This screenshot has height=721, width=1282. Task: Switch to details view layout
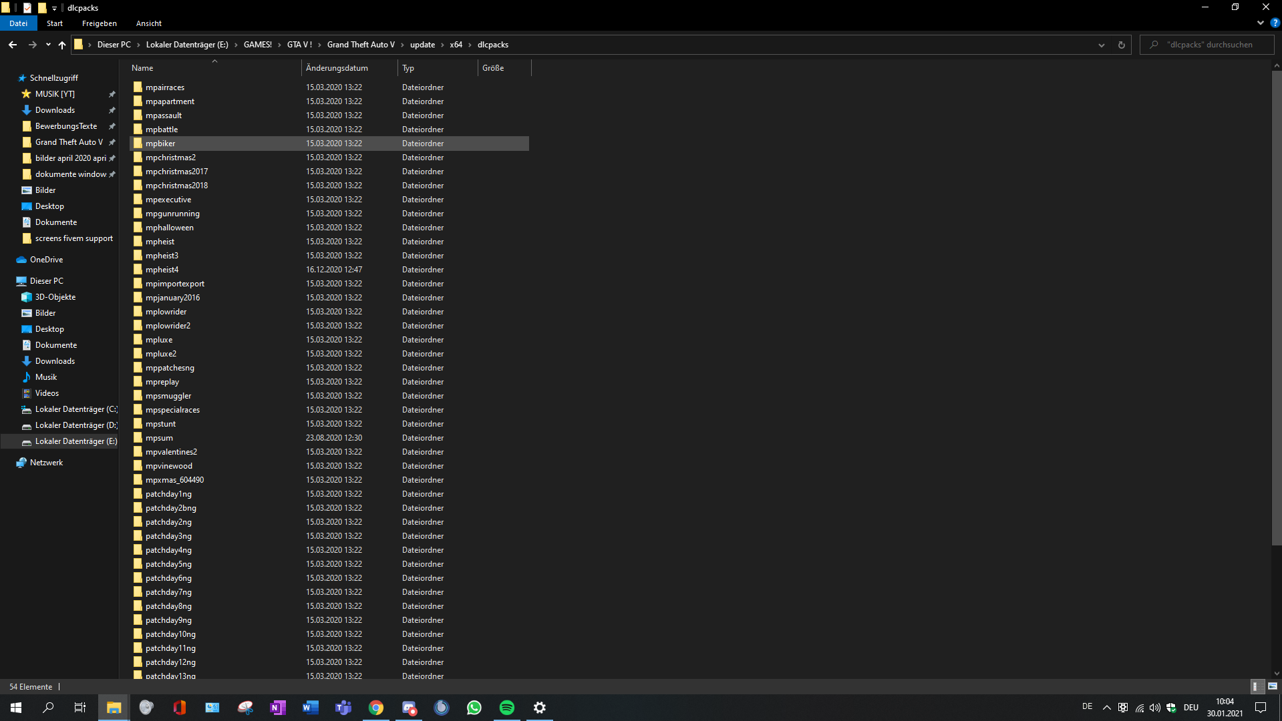(1255, 686)
